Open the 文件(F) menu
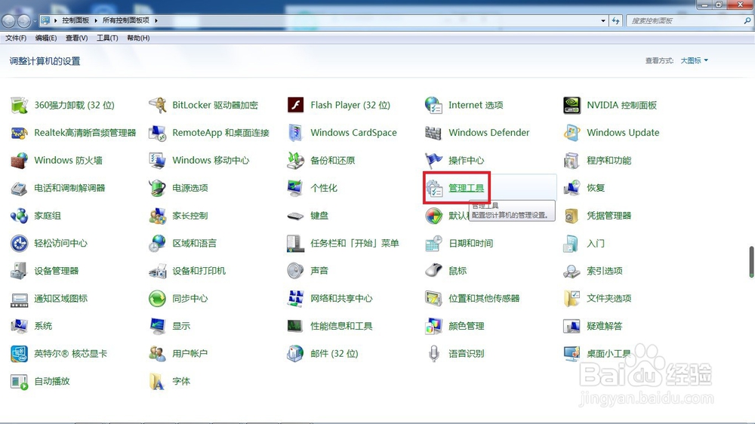 click(16, 38)
